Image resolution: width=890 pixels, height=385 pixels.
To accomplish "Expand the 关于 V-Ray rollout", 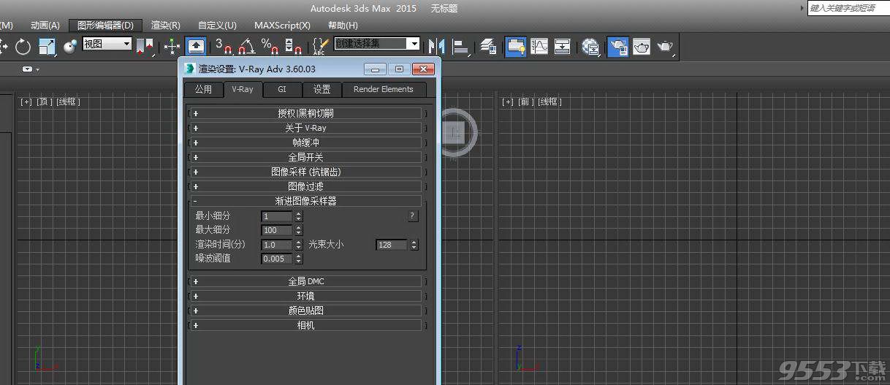I will (x=305, y=128).
